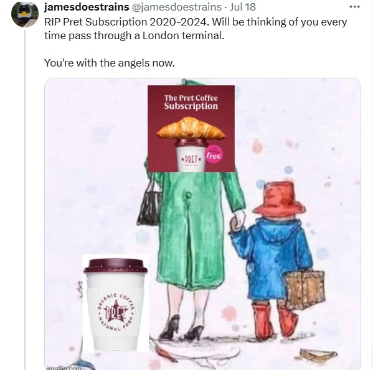The image size is (373, 370).
Task: Open the tweet's more options ellipsis menu
Action: pos(354,7)
